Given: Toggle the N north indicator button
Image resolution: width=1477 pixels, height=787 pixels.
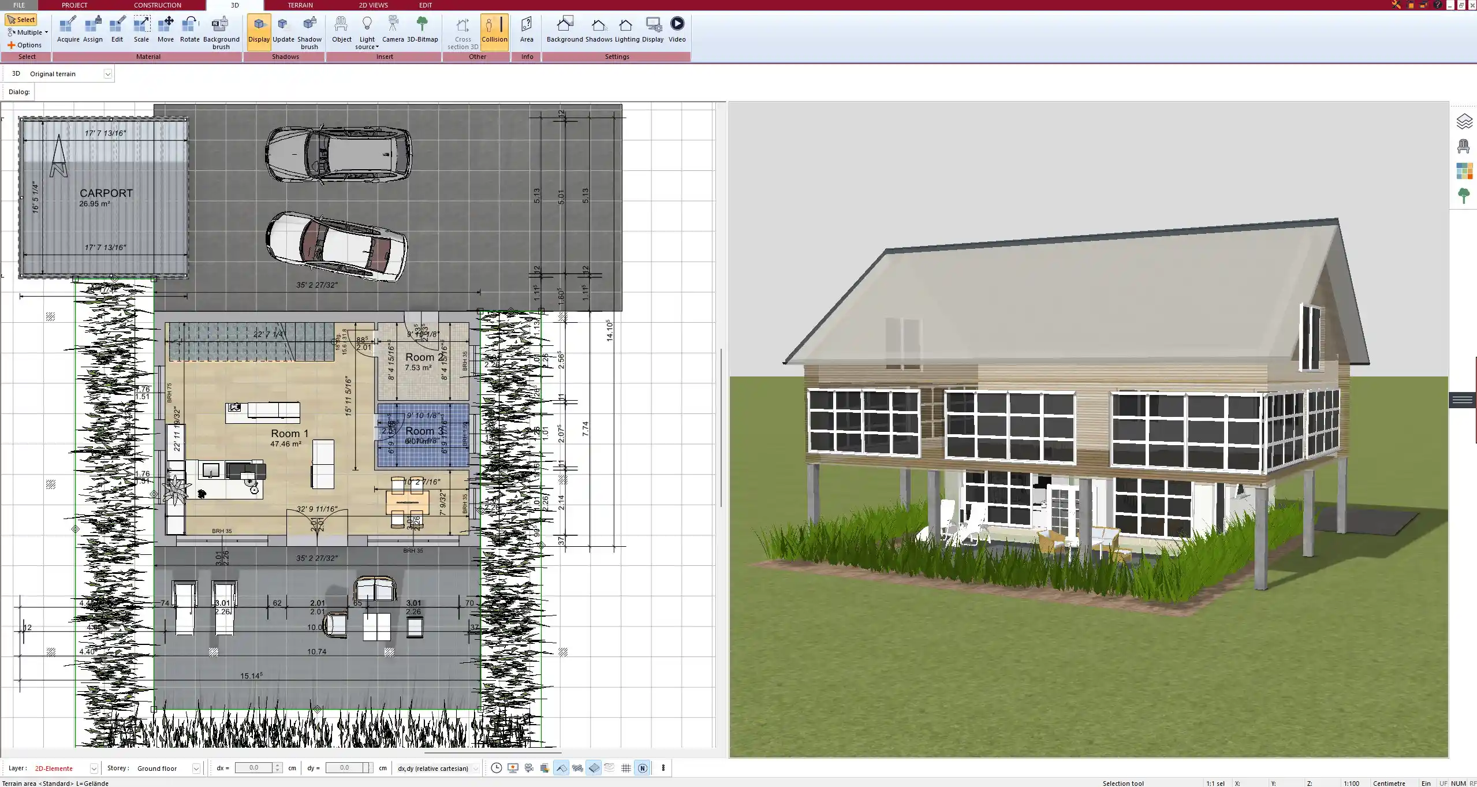Looking at the screenshot, I should tap(642, 768).
